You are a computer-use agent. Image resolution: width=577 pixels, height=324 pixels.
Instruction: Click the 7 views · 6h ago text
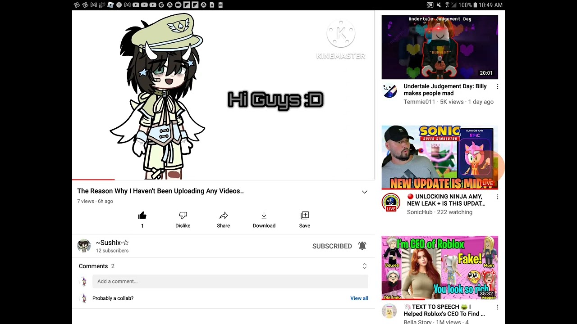pyautogui.click(x=95, y=201)
